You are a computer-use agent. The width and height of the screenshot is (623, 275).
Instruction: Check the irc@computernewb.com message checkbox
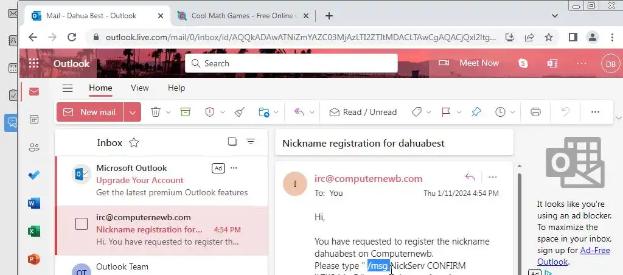pyautogui.click(x=82, y=224)
